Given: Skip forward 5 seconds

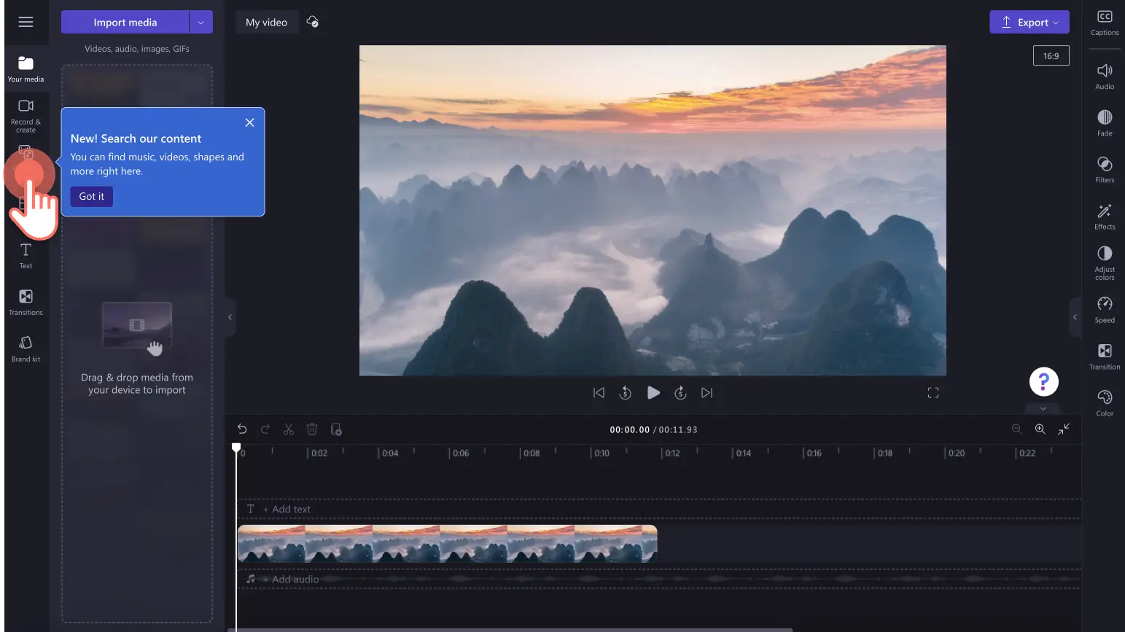Looking at the screenshot, I should tap(680, 393).
